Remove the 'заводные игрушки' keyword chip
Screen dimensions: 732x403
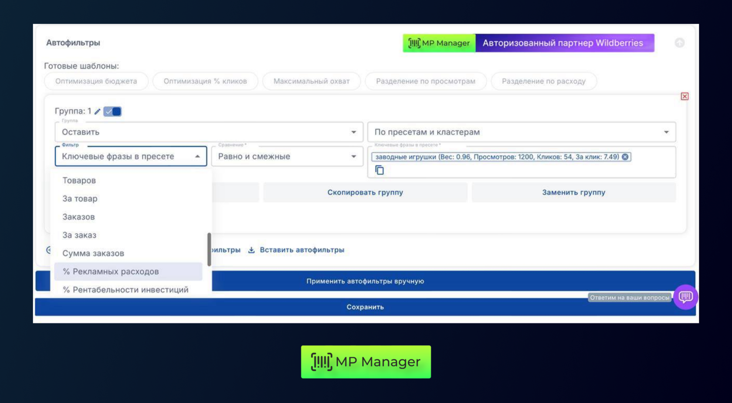pyautogui.click(x=625, y=157)
